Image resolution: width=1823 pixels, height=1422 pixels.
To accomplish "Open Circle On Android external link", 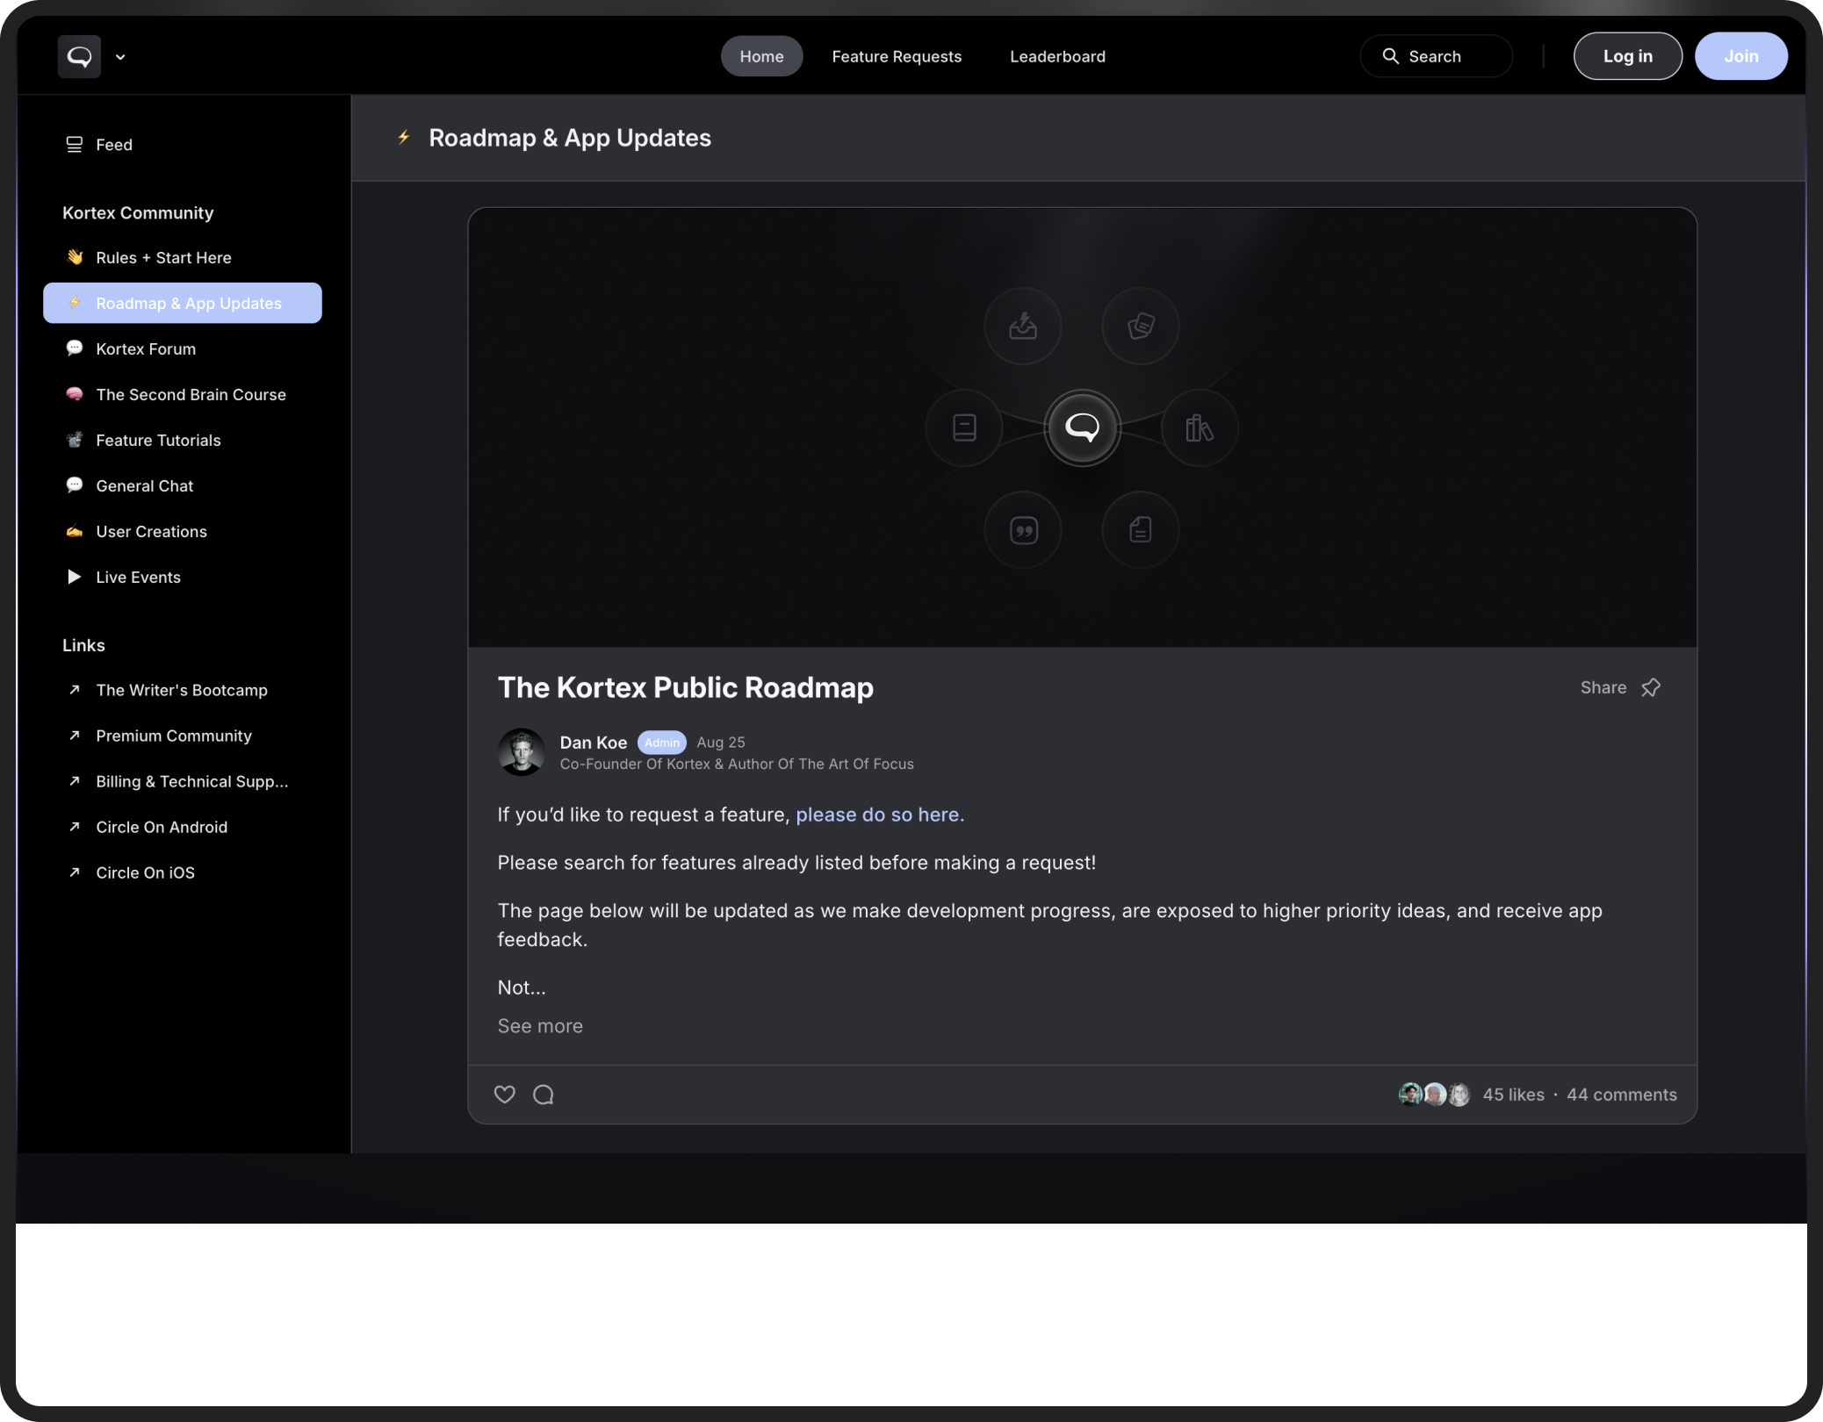I will pos(162,827).
